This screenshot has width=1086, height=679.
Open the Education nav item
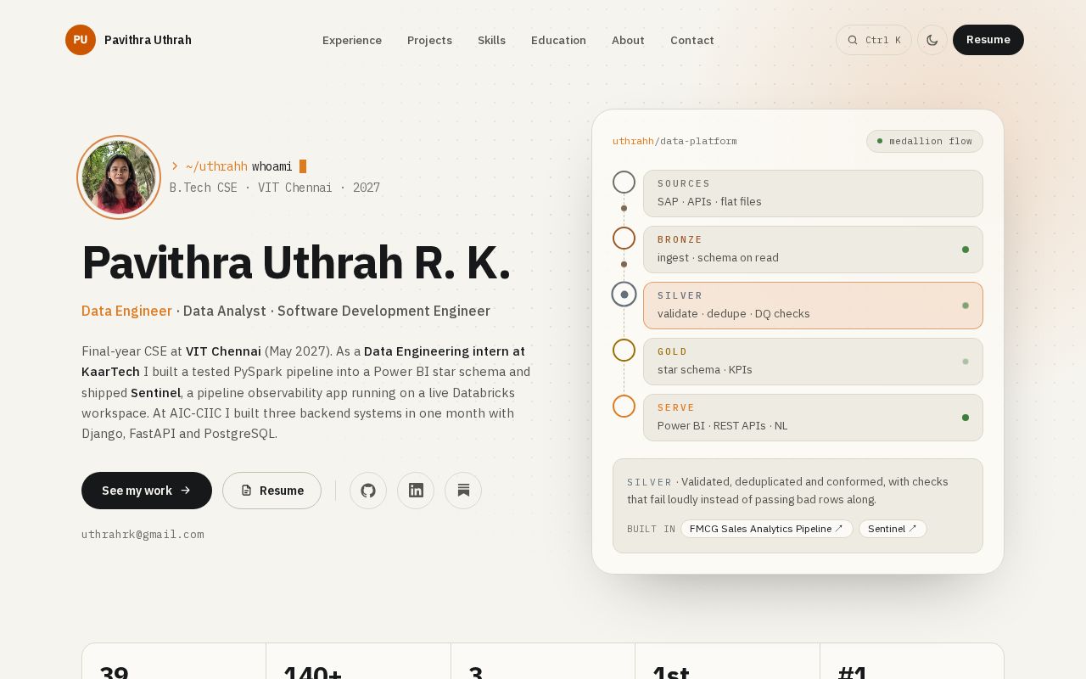[x=558, y=40]
